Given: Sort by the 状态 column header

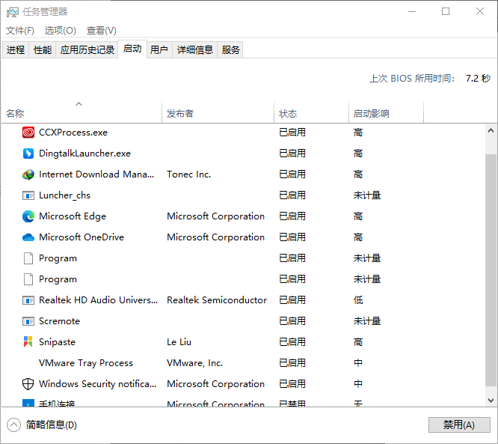Looking at the screenshot, I should tap(311, 112).
